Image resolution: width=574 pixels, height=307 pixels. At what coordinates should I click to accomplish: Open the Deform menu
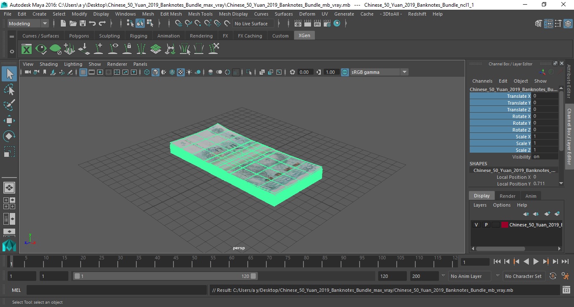point(307,14)
